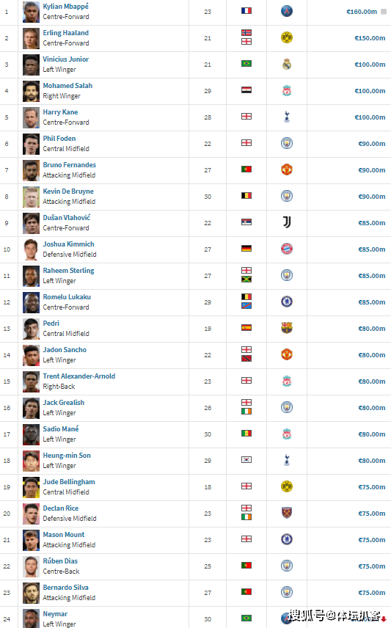Click the France flag for Mbappé
Screen dimensions: 391x628
(x=246, y=10)
